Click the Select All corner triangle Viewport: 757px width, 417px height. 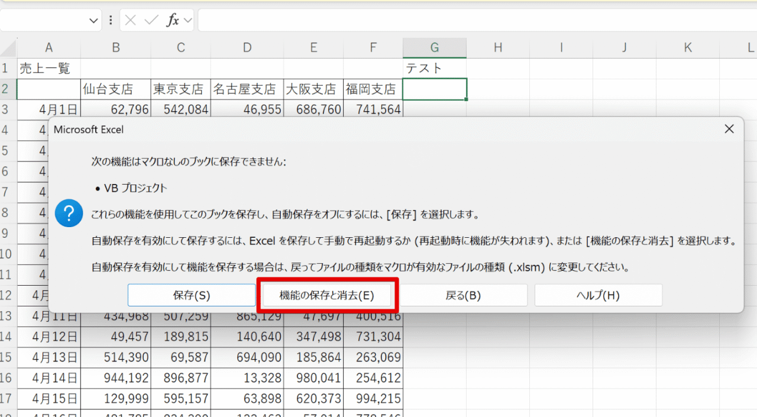(8, 48)
